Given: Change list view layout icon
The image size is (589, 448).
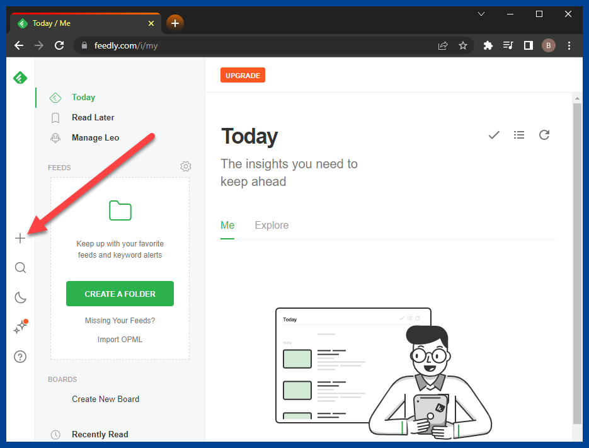Looking at the screenshot, I should click(x=518, y=135).
